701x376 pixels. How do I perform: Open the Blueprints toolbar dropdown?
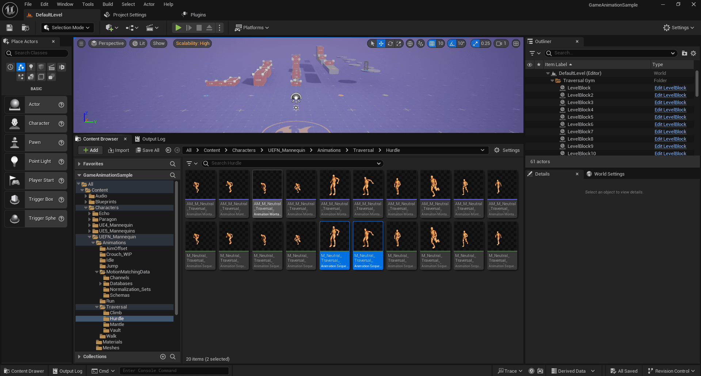132,28
